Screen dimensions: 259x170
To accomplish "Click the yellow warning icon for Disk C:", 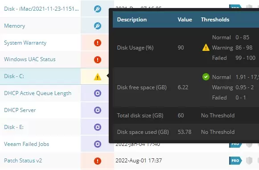I will 98,77.
